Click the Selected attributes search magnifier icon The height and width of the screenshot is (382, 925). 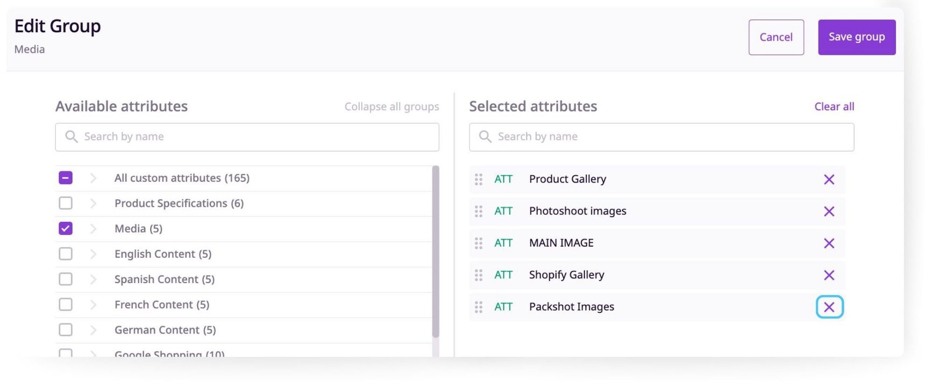(x=485, y=136)
